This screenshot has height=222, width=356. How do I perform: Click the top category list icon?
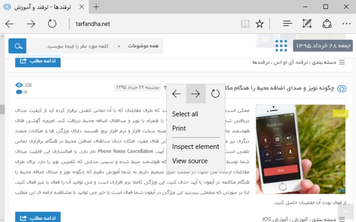coord(342,62)
